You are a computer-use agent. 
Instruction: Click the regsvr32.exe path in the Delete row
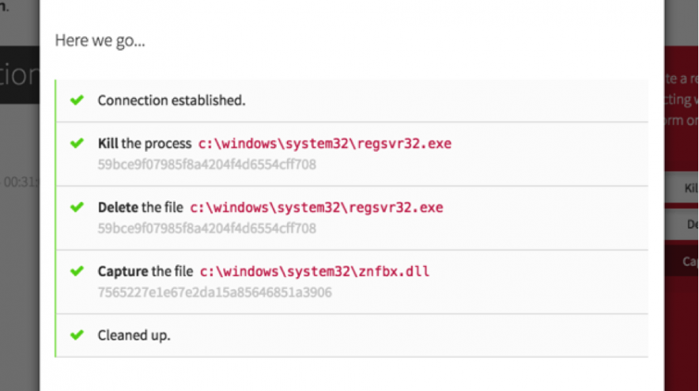tap(316, 207)
